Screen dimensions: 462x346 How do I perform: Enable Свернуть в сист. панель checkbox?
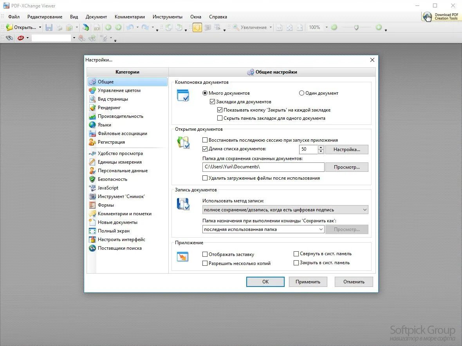296,254
